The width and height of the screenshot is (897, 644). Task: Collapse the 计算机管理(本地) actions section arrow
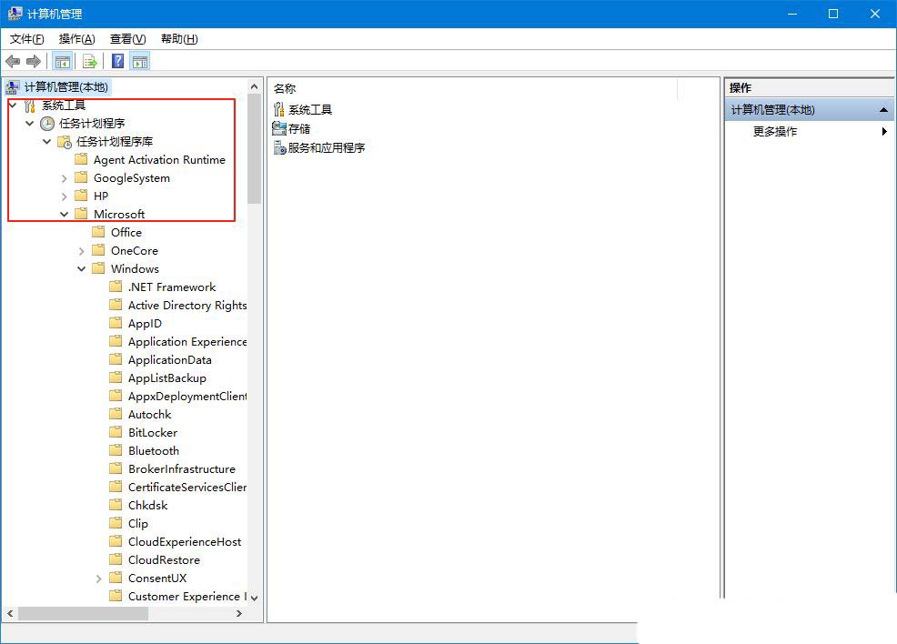coord(883,110)
